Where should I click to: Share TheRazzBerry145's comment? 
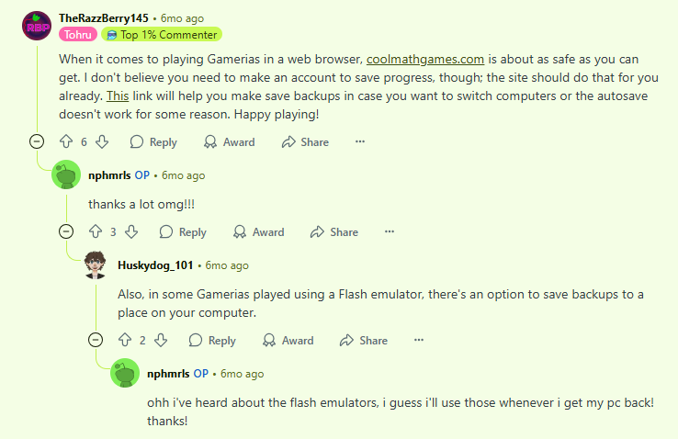click(x=305, y=142)
